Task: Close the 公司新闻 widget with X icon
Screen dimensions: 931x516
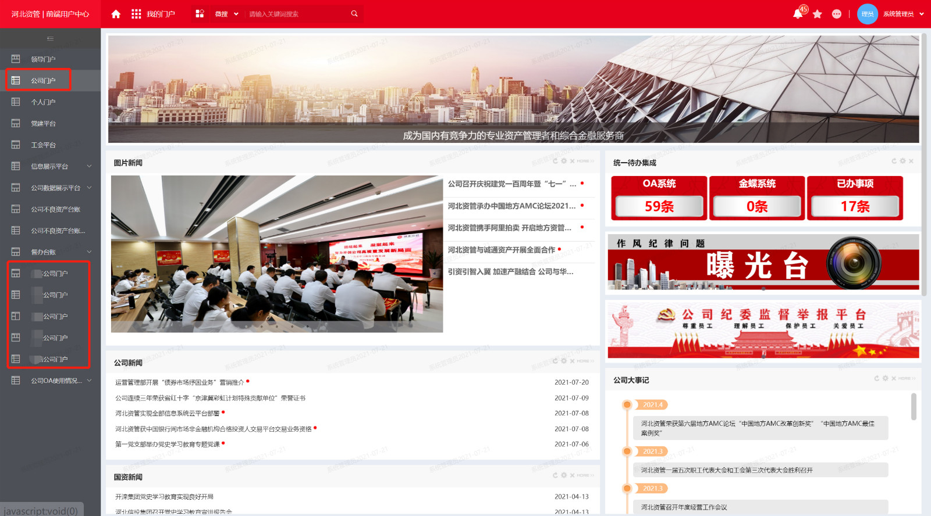Action: pyautogui.click(x=572, y=361)
